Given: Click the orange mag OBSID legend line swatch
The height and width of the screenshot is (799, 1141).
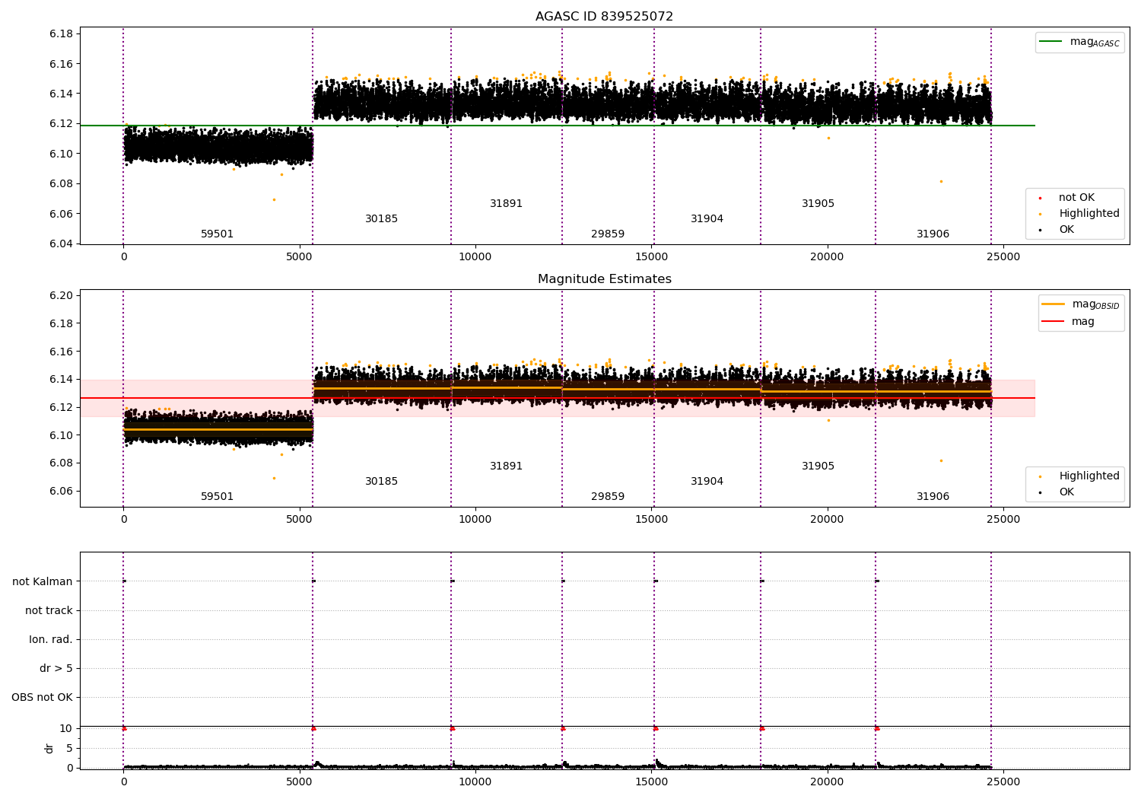Looking at the screenshot, I should 1053,304.
